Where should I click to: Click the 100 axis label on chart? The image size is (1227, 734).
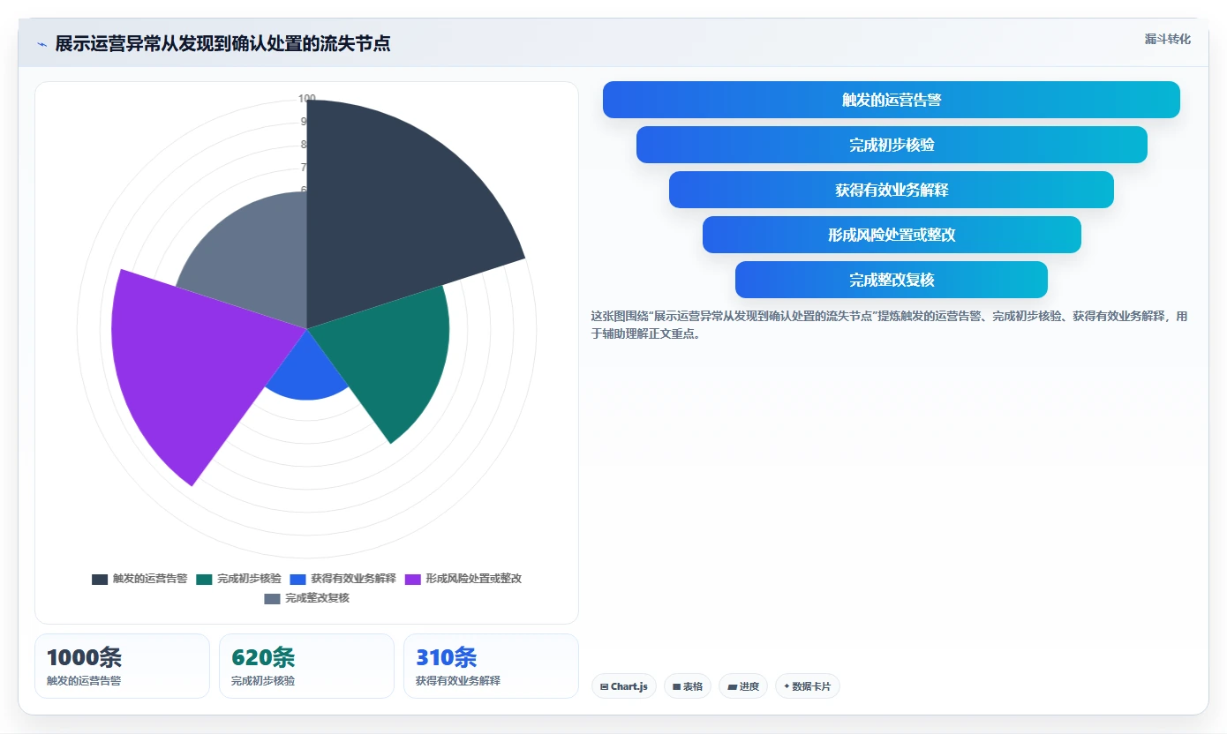306,99
